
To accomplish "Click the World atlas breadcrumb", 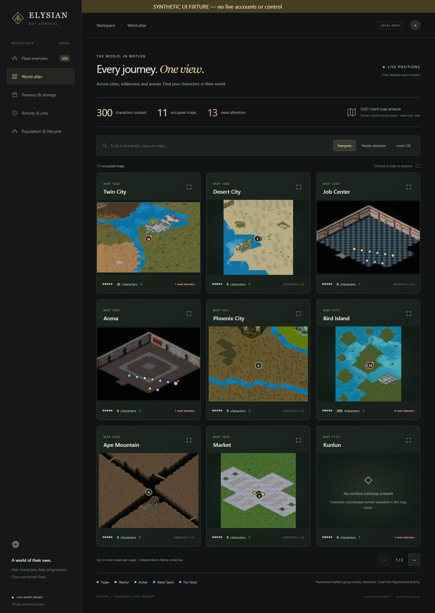I will pos(137,25).
